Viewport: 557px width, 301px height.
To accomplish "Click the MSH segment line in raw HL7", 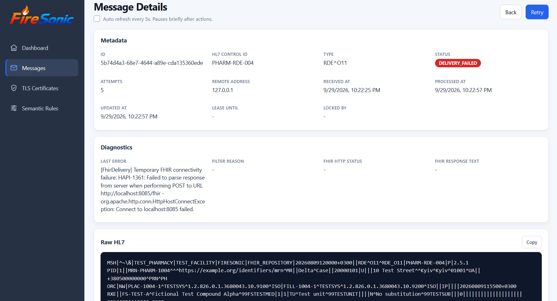I will [x=288, y=263].
